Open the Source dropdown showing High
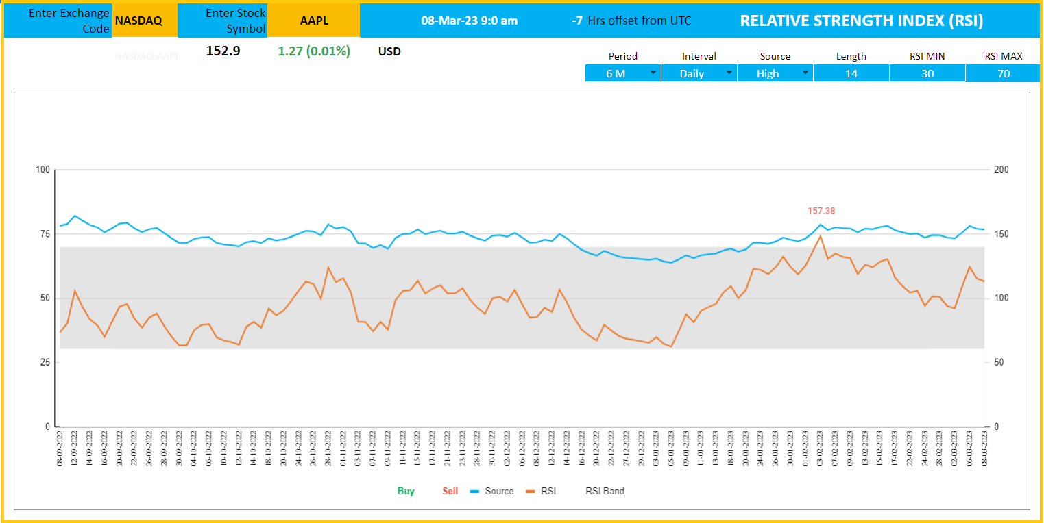Image resolution: width=1044 pixels, height=523 pixels. click(775, 73)
